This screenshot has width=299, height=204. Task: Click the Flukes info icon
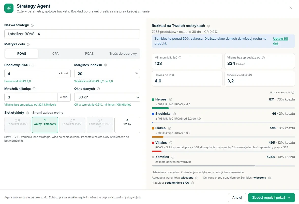[x=170, y=128]
